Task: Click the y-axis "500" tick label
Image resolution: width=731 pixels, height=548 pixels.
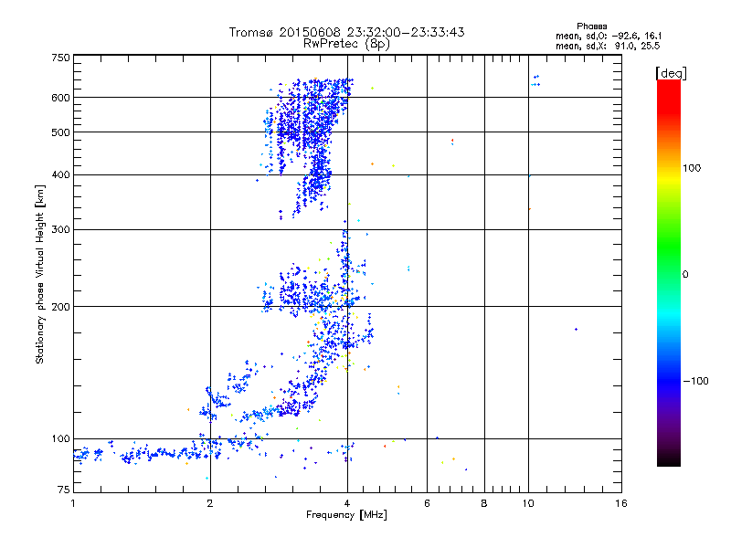Action: click(x=60, y=132)
